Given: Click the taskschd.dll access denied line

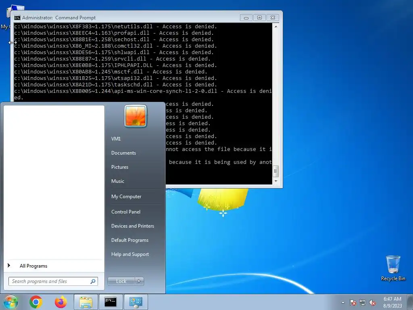Looking at the screenshot, I should 116,85.
